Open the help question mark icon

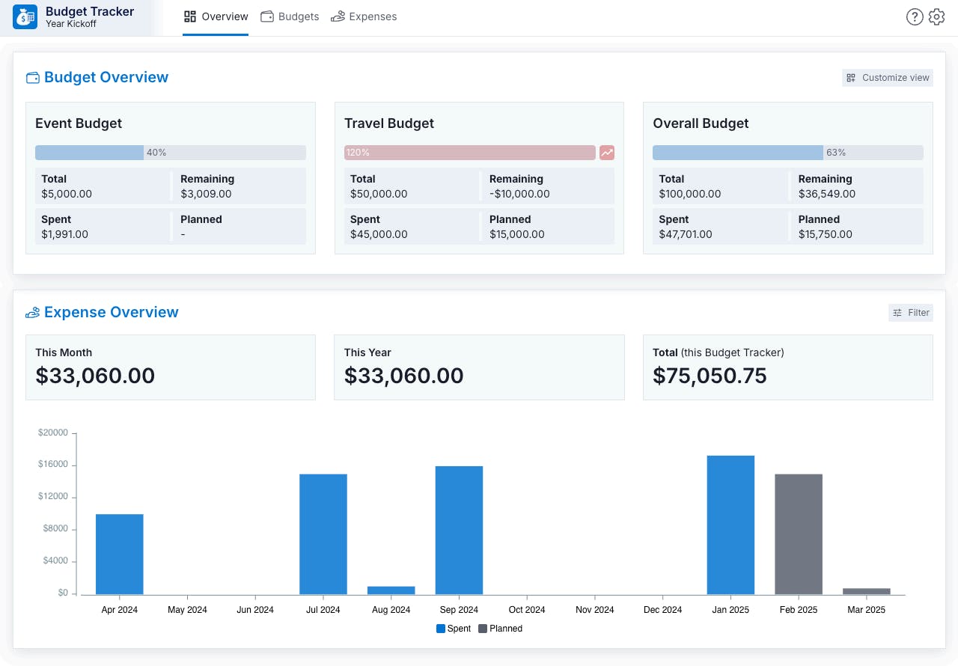pos(915,16)
